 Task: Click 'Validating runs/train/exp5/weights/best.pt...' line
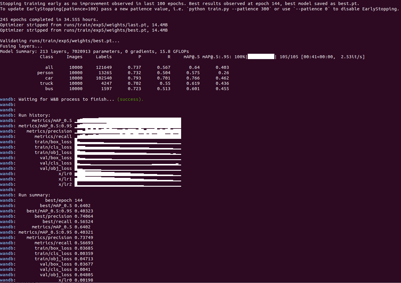60,41
